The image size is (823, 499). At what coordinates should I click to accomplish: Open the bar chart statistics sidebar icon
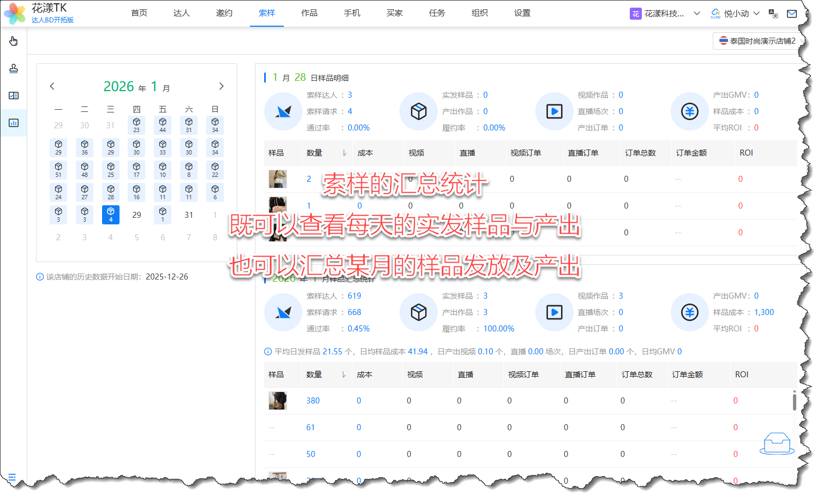[14, 123]
